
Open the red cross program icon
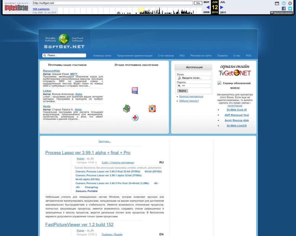135,118
